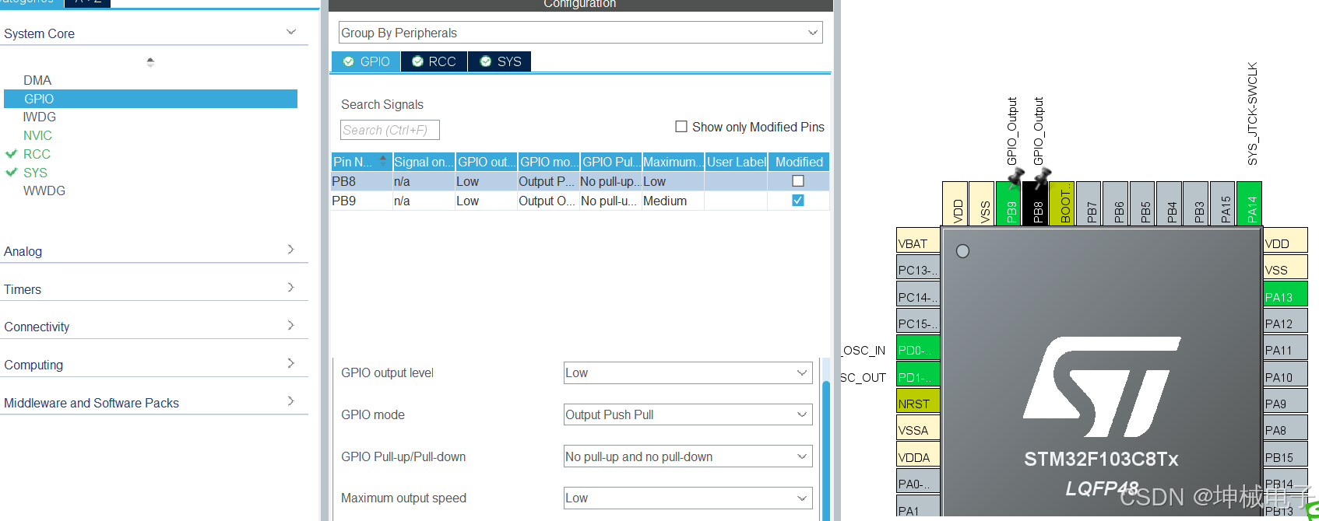Select the PB8 row in the pin table
Viewport: 1319px width, 521px height.
[x=580, y=181]
